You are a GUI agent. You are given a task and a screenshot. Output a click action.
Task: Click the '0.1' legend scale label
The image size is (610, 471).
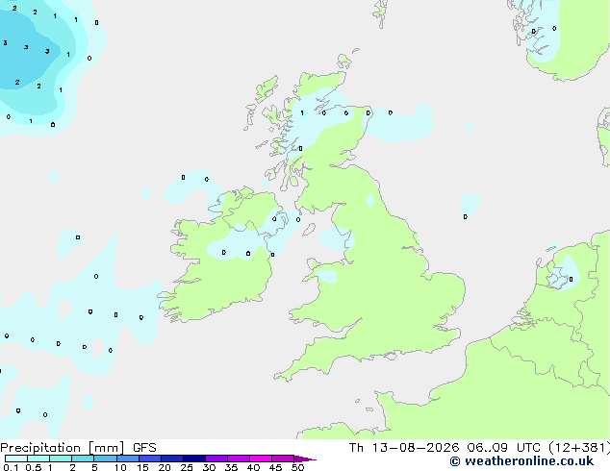click(x=11, y=467)
